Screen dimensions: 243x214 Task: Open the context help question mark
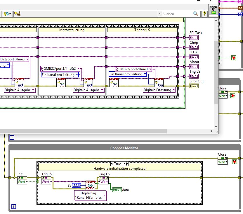click(x=204, y=14)
